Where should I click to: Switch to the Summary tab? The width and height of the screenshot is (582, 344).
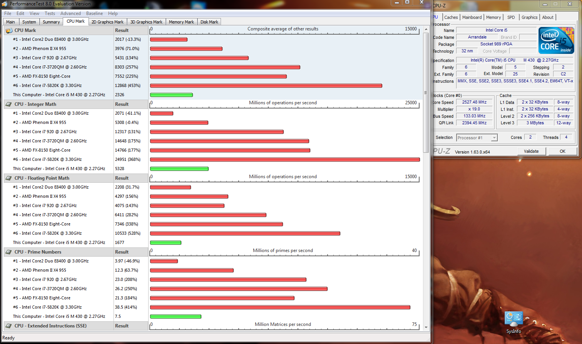(51, 22)
